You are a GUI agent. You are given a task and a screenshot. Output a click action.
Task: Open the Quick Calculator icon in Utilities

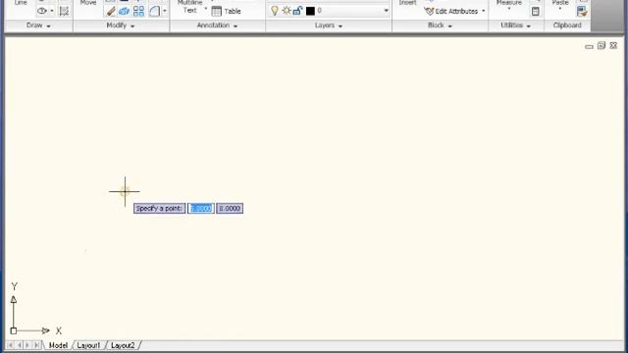coord(536,12)
